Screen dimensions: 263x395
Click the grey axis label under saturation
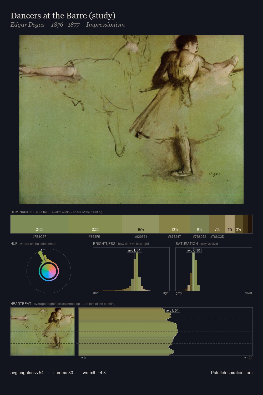[x=179, y=293]
